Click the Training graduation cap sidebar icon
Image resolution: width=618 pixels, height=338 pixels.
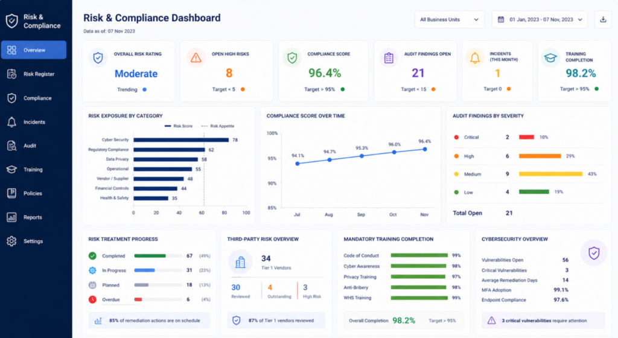[x=12, y=170]
